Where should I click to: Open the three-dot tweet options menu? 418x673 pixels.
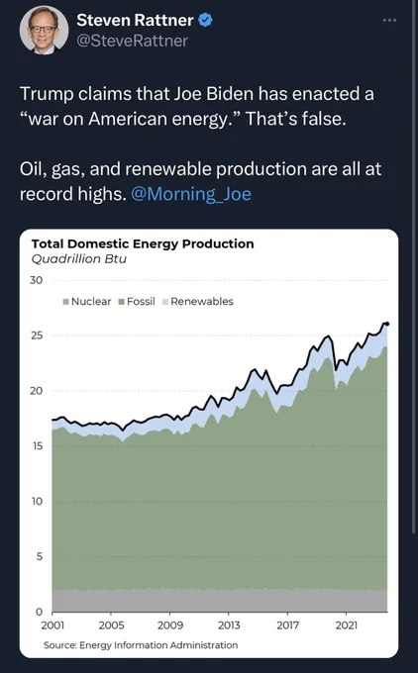389,20
